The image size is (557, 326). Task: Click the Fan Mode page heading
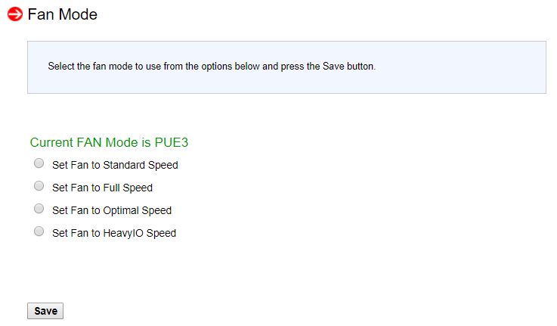tap(63, 14)
